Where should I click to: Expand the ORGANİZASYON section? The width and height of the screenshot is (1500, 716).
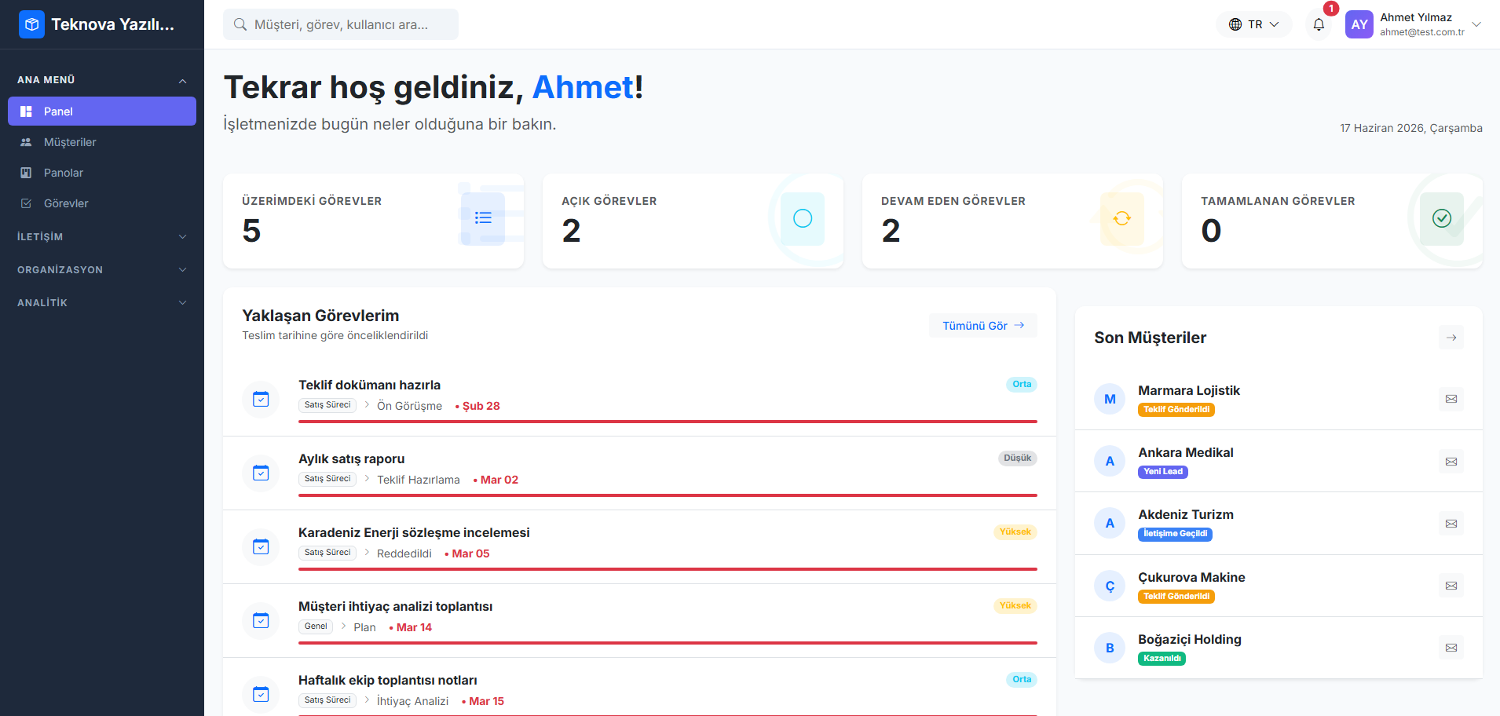[x=102, y=269]
